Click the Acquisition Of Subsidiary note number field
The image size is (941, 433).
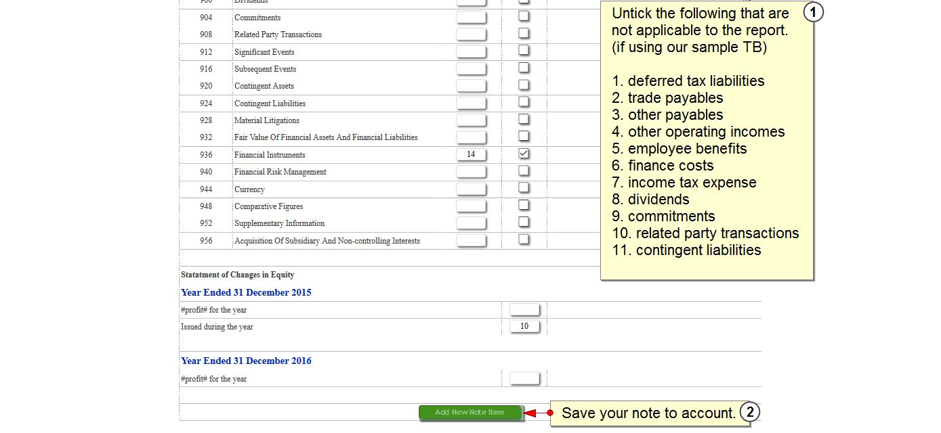tap(471, 240)
